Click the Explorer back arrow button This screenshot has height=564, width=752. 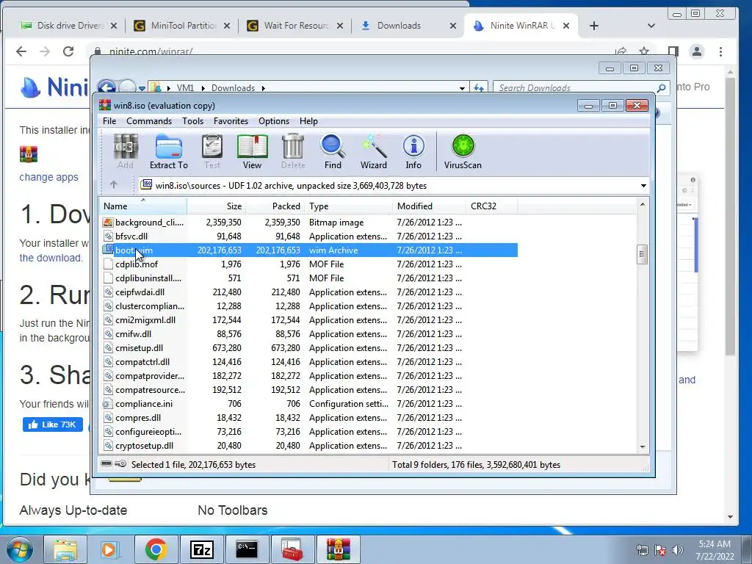(x=107, y=87)
